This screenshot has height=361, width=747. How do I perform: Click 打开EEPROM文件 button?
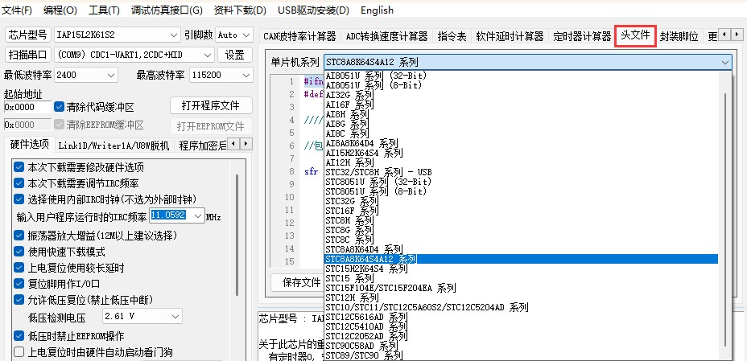[211, 126]
